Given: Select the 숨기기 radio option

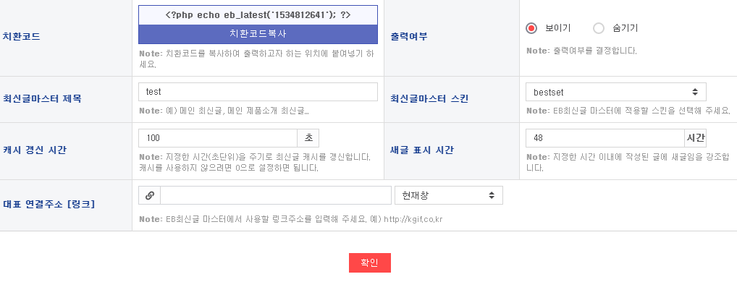Looking at the screenshot, I should pos(598,28).
